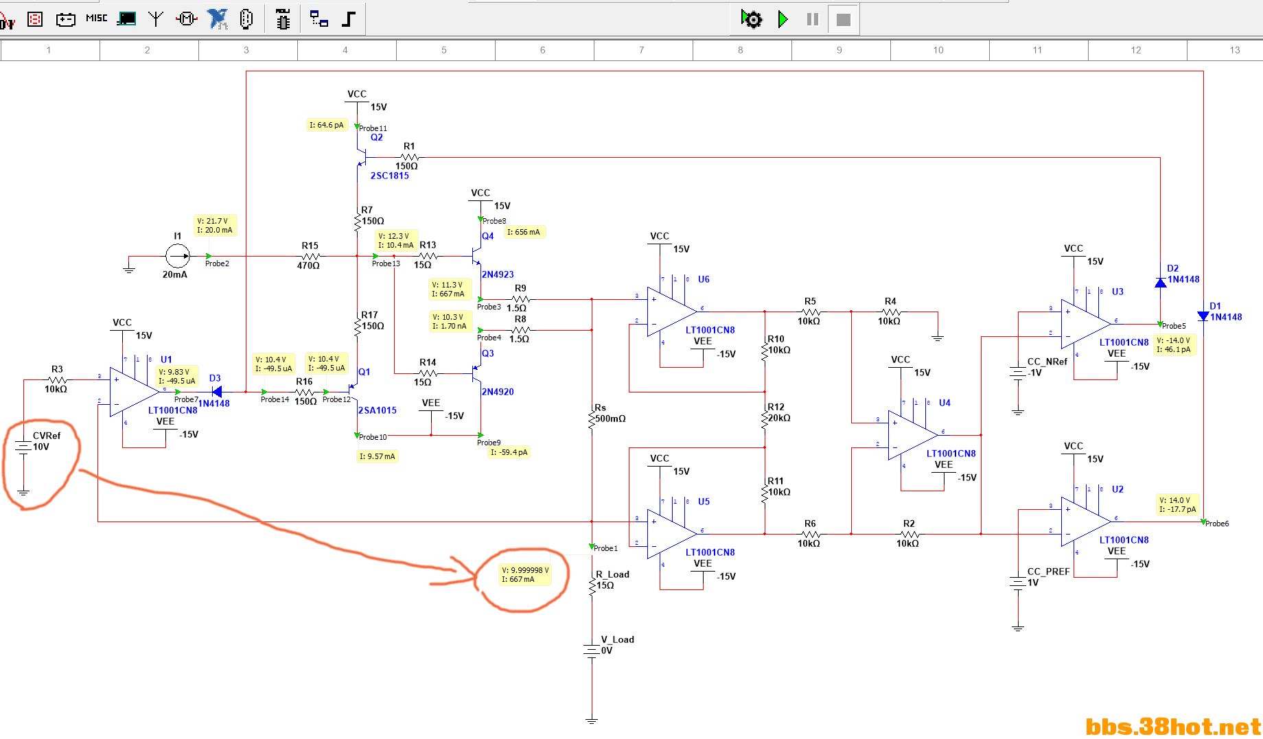The height and width of the screenshot is (739, 1263).
Task: Click Probe1 reading 9.999998 V
Action: pyautogui.click(x=525, y=575)
